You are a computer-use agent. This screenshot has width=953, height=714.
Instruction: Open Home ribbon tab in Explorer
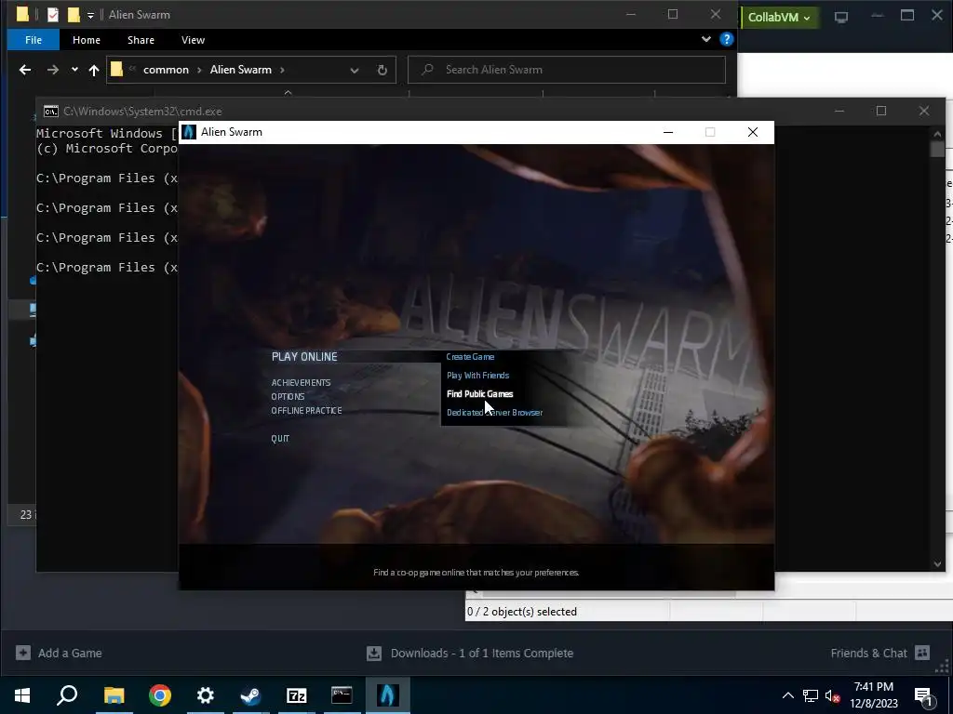(87, 40)
